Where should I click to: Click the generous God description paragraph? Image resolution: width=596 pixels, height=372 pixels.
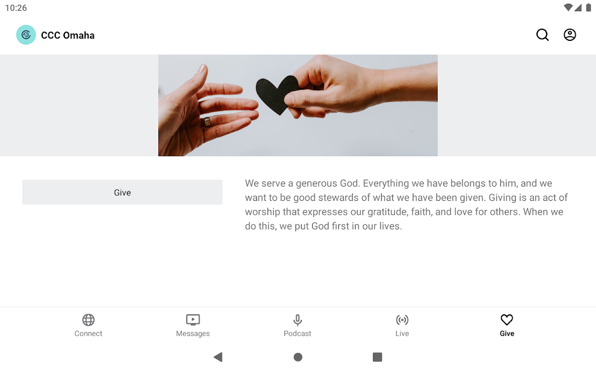[x=406, y=205]
